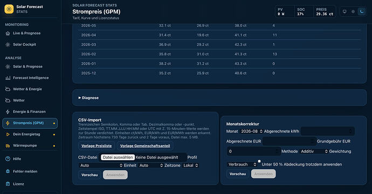
Task: Click the 2025-12 month cell
Action: point(88,73)
